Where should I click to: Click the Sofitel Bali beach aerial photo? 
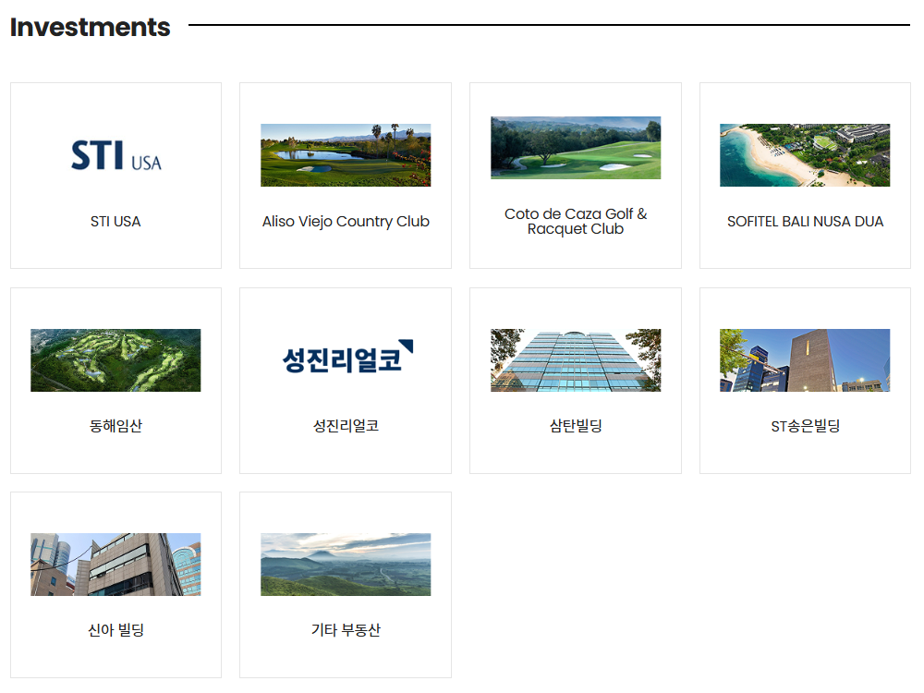point(805,155)
